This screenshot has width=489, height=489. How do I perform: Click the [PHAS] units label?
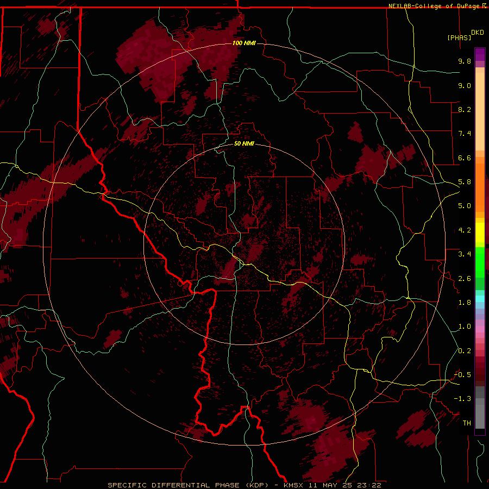tap(459, 37)
